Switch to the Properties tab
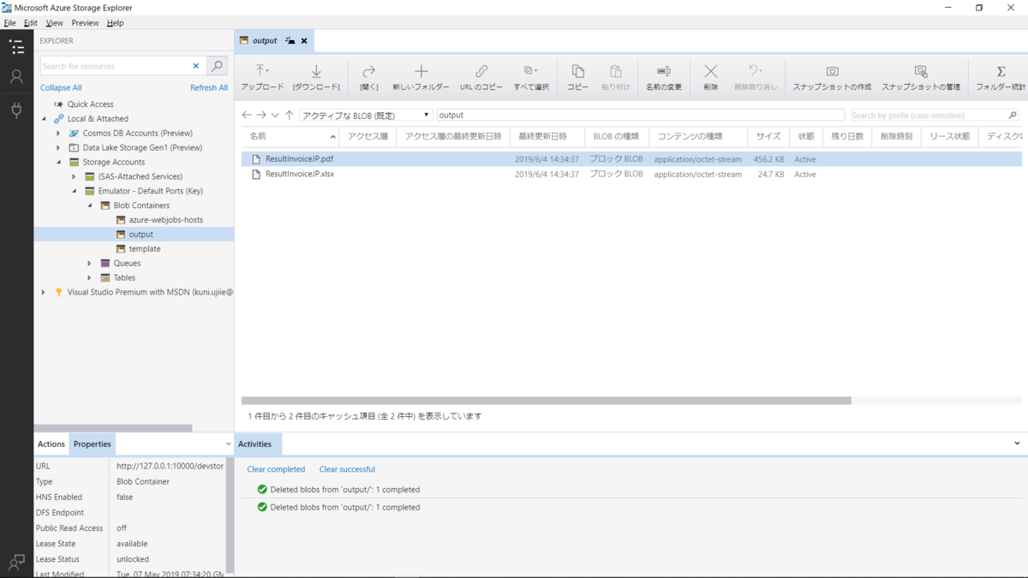Screen dimensions: 1028x578 tap(92, 444)
